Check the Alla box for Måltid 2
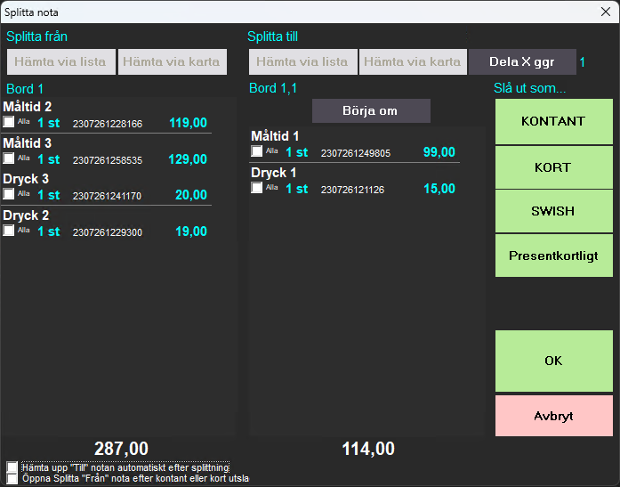The height and width of the screenshot is (487, 620). click(9, 123)
